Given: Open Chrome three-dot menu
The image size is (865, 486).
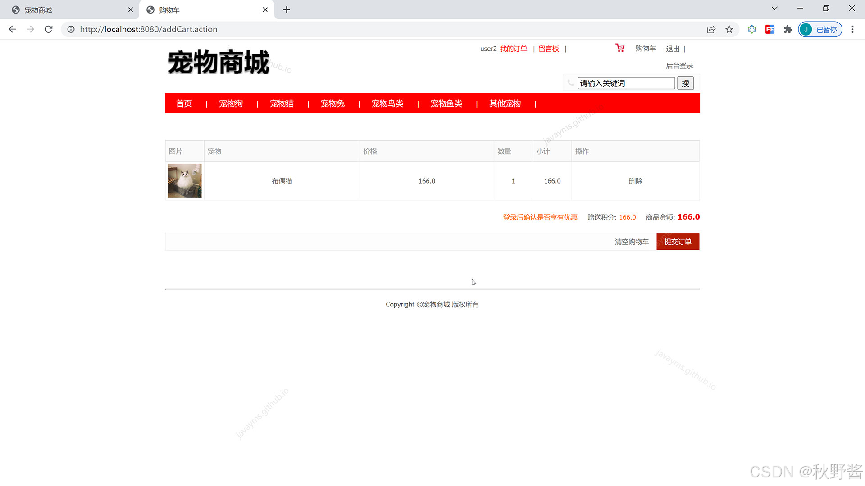Looking at the screenshot, I should click(852, 29).
